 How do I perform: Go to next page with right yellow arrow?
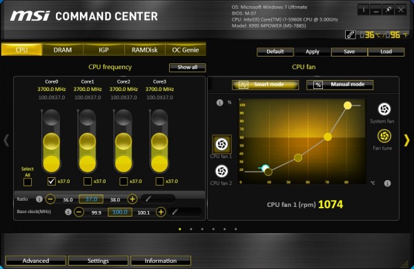point(407,140)
